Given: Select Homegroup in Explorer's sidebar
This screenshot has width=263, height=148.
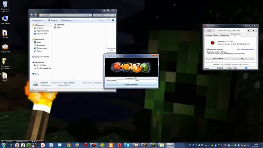Looking at the screenshot, I should click(41, 57).
